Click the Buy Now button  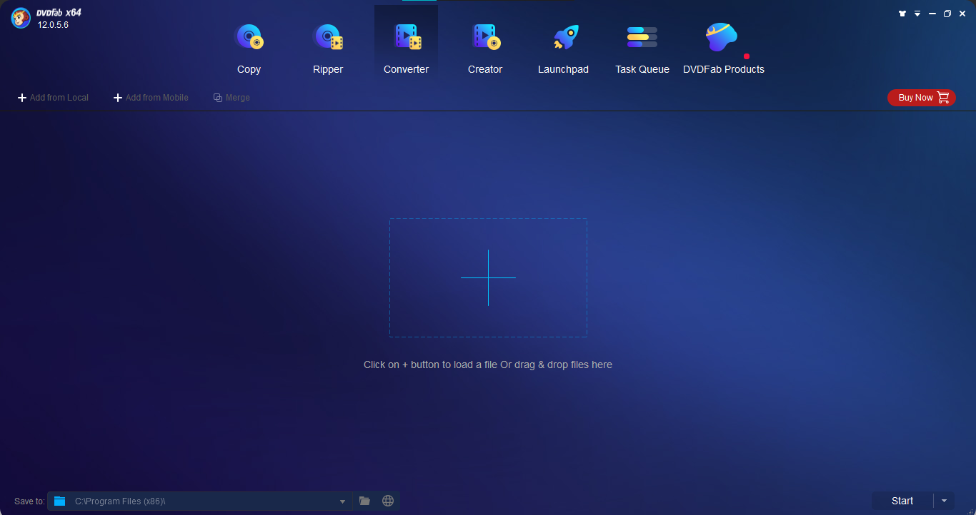[x=922, y=98]
